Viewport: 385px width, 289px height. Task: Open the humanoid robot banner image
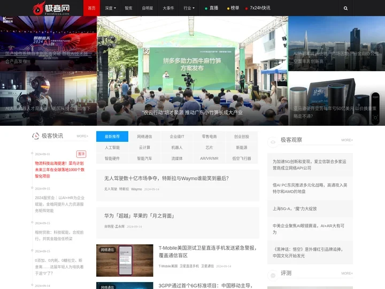pyautogui.click(x=48, y=98)
